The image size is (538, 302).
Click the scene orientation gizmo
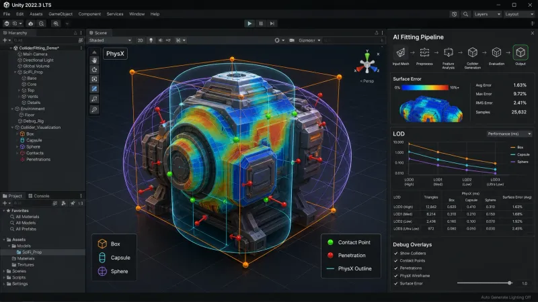367,64
